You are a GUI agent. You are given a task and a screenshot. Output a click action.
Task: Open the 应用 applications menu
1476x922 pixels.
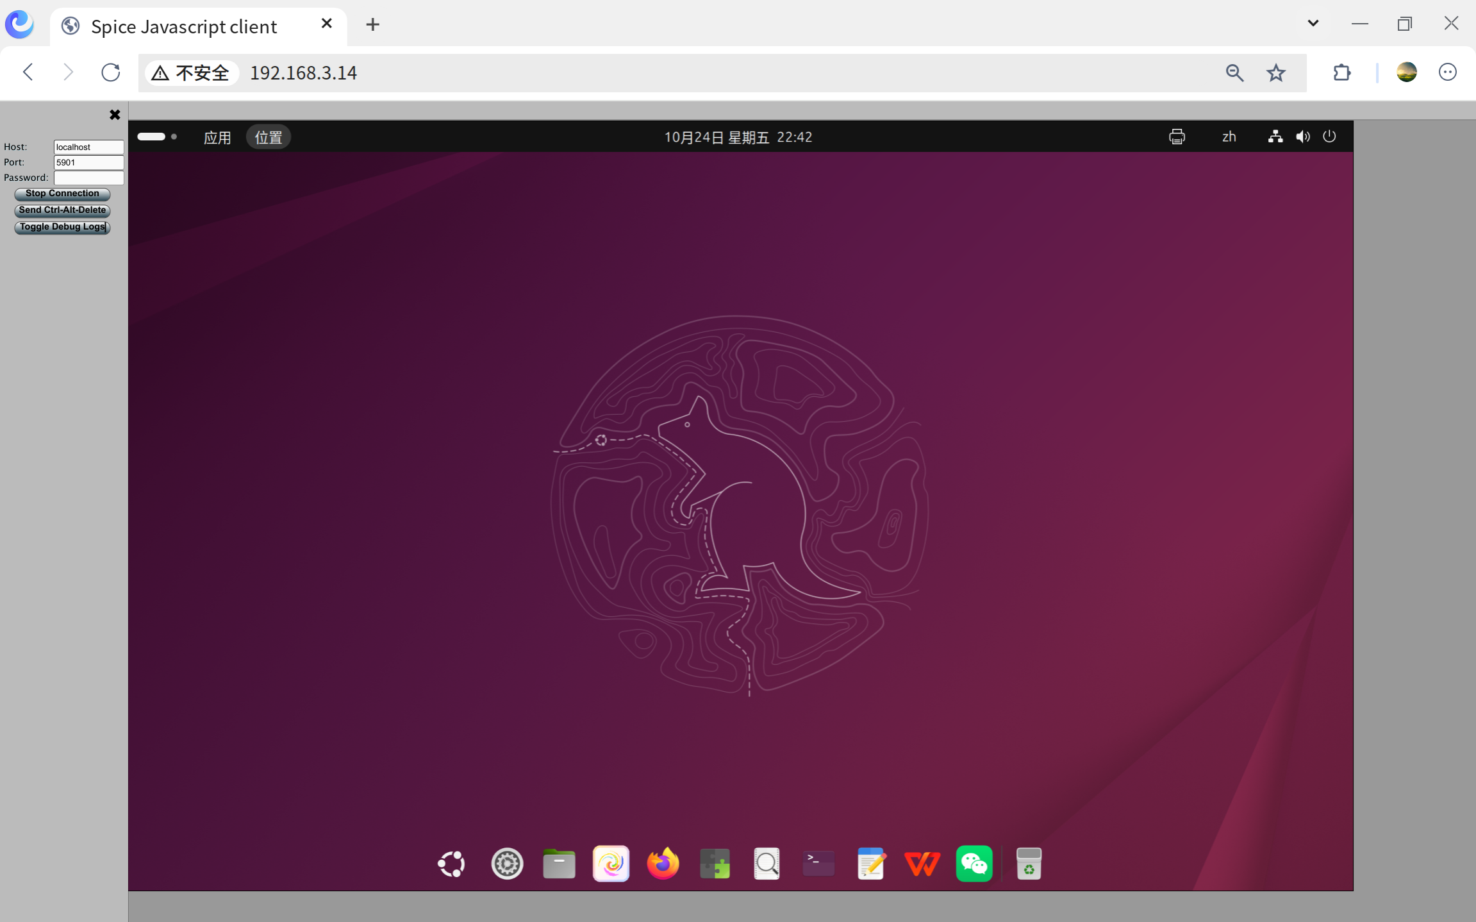(217, 137)
